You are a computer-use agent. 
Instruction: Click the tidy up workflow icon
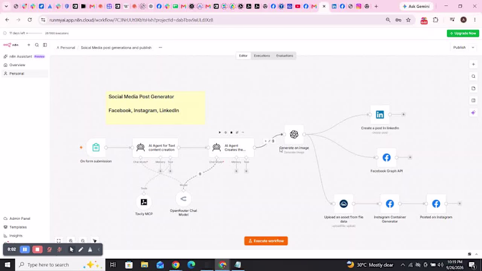point(95,241)
